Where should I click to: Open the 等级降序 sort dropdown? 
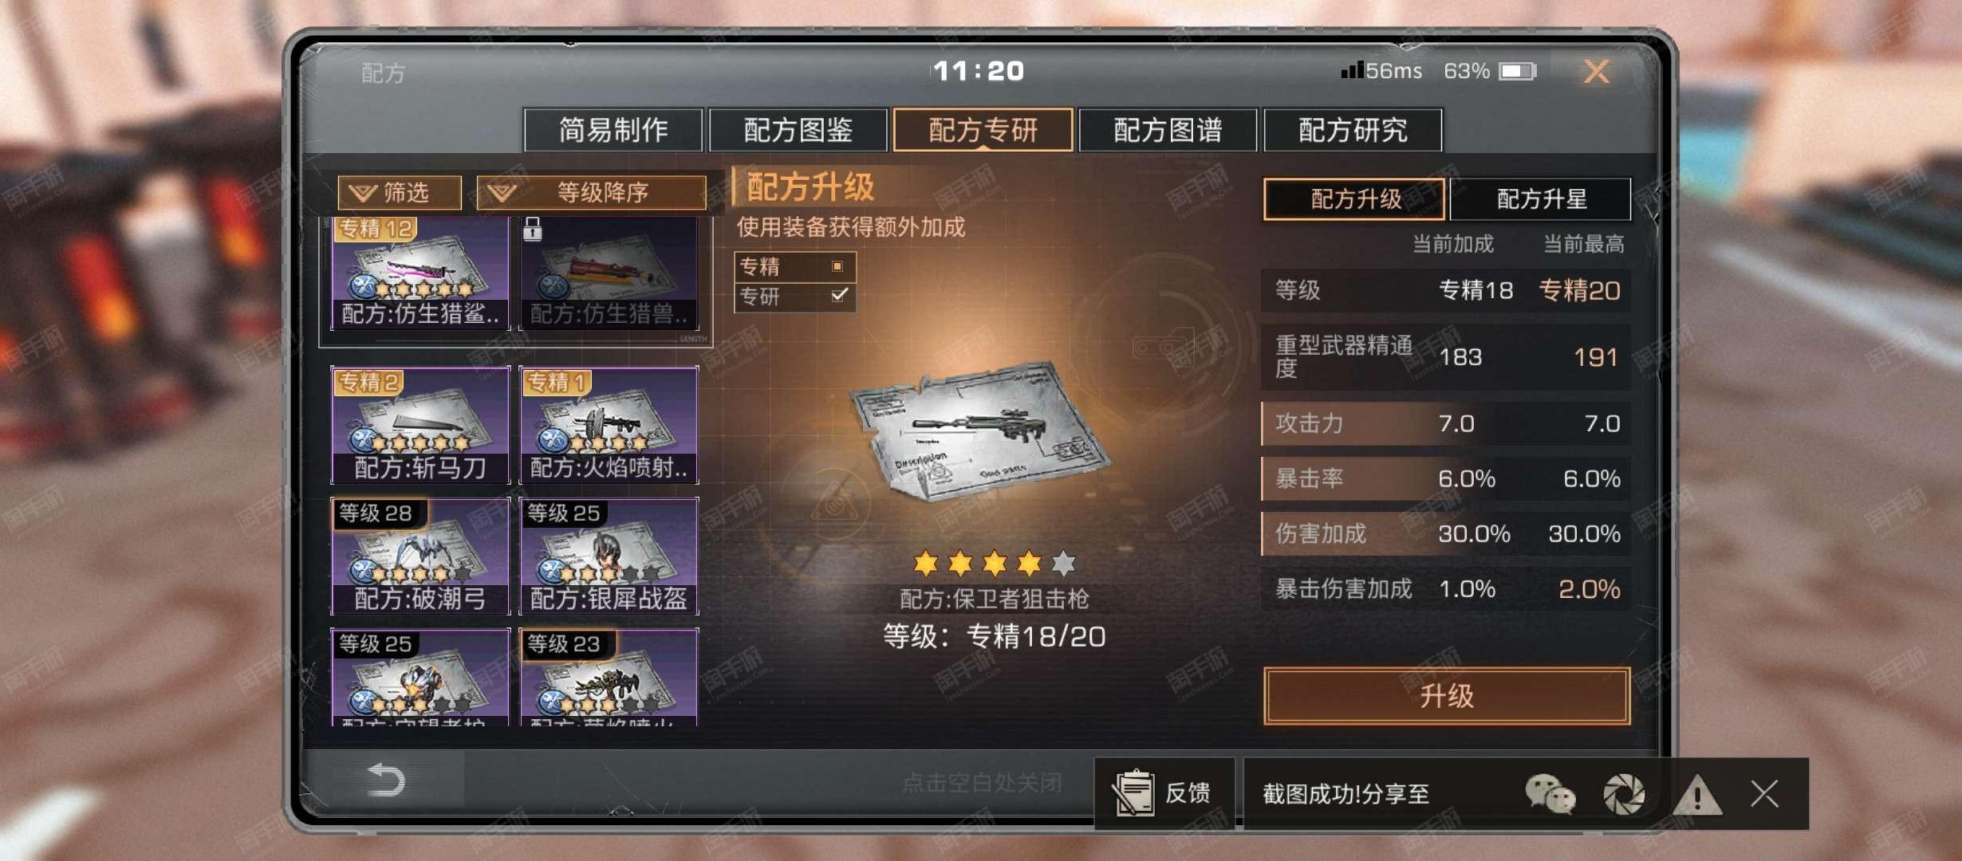[x=591, y=193]
